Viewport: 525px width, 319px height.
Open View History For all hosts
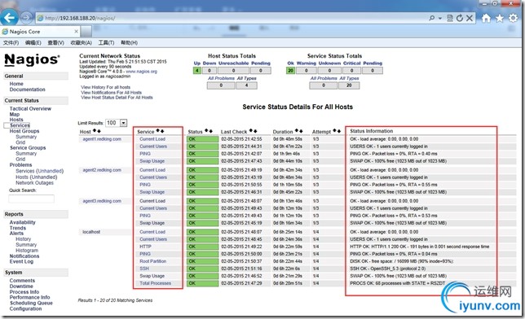point(105,87)
